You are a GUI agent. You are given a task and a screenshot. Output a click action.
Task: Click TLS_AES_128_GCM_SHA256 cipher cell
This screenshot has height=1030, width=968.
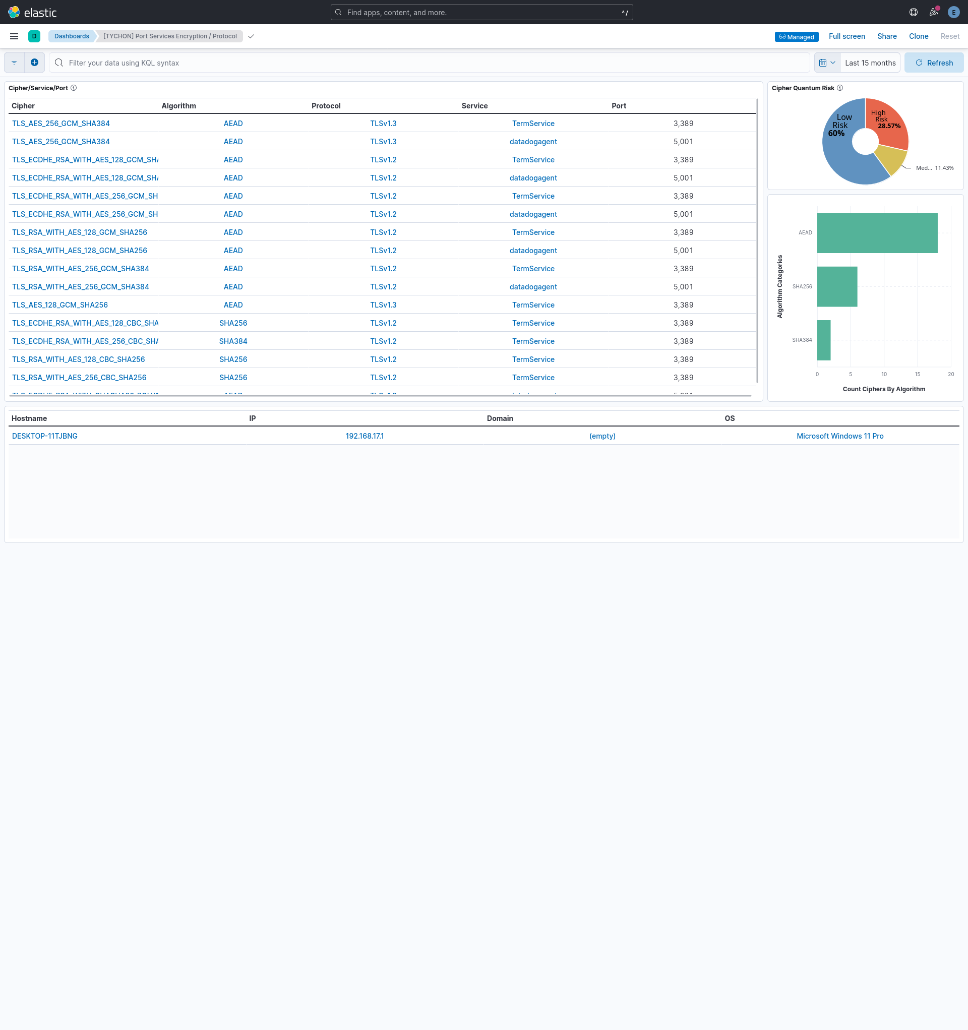(60, 305)
